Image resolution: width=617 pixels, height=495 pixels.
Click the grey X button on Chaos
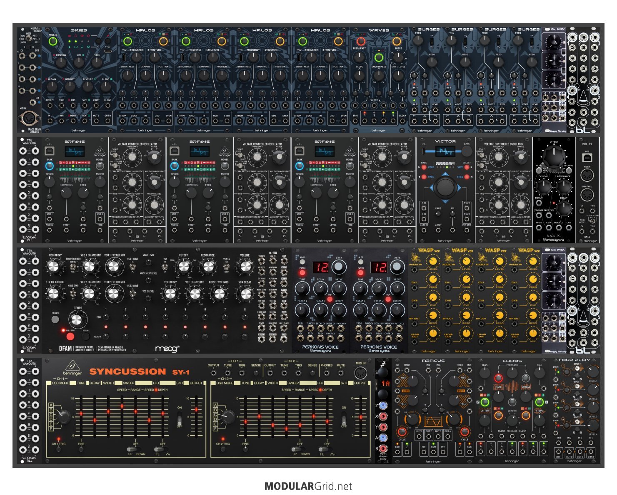tap(526, 378)
